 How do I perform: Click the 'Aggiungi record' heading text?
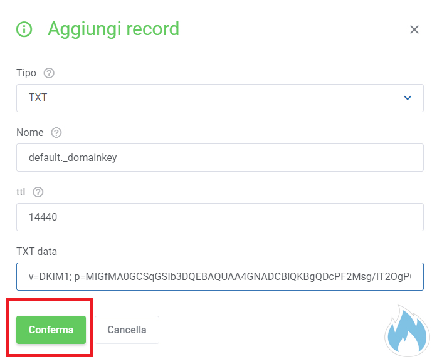pos(113,29)
